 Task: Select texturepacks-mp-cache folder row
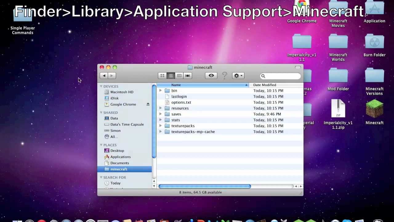click(230, 132)
